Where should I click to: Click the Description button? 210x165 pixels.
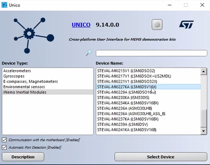[x=23, y=157]
